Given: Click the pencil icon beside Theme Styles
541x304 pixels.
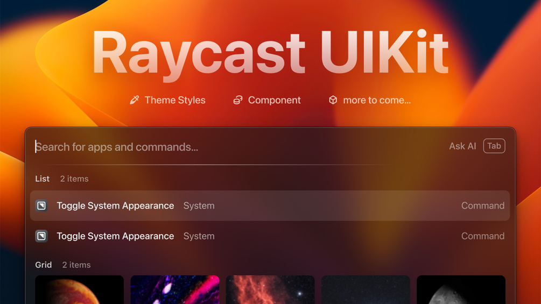Looking at the screenshot, I should [x=134, y=100].
